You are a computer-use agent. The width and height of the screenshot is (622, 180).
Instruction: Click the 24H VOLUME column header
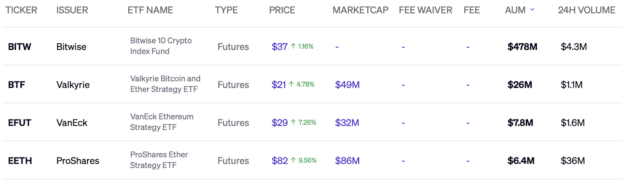click(586, 10)
